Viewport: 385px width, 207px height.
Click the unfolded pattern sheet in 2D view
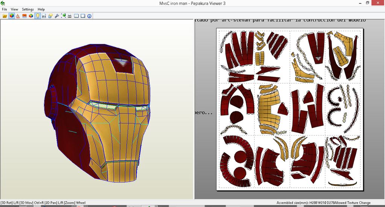(290, 109)
